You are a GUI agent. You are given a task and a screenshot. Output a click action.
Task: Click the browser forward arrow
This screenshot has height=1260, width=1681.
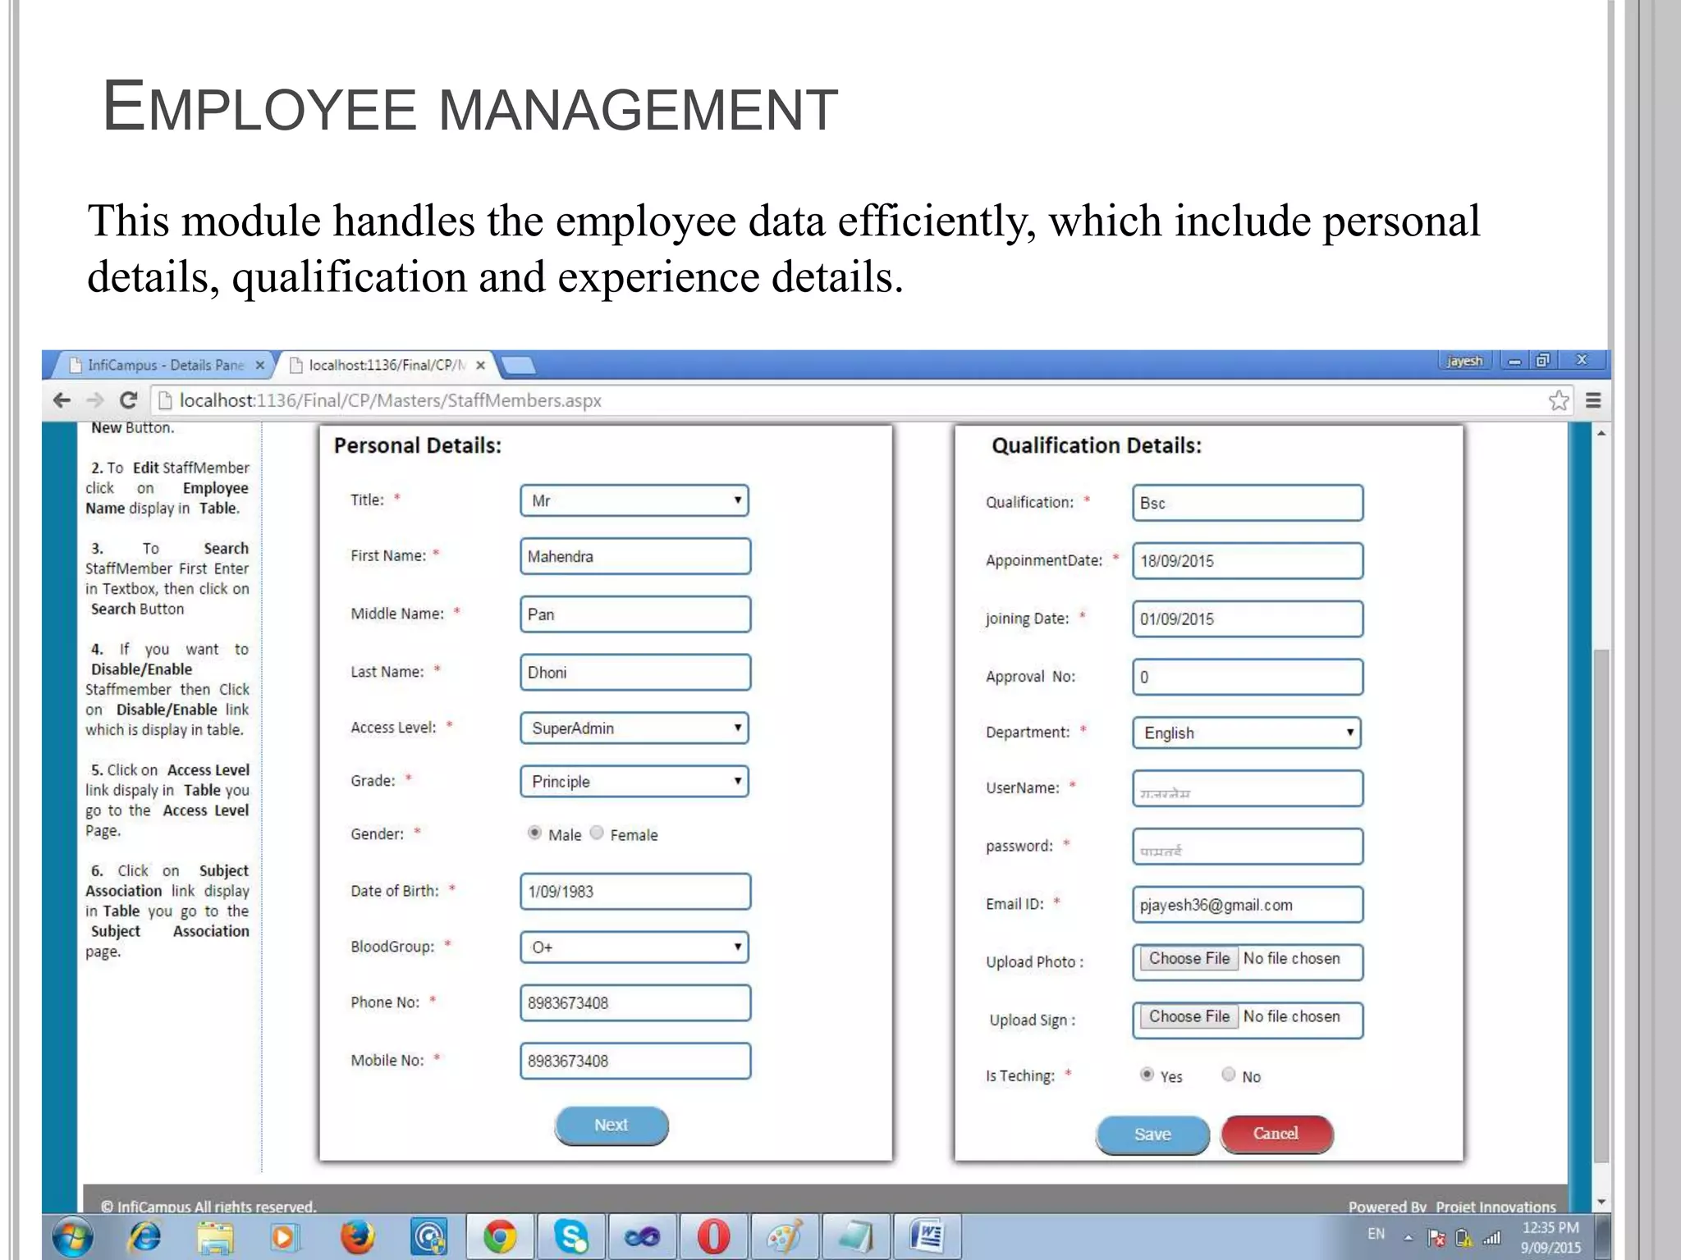coord(95,400)
